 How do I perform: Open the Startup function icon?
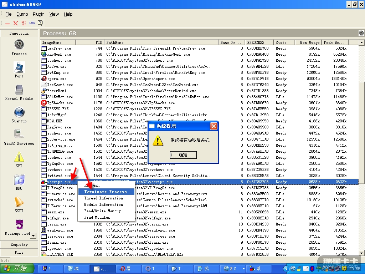pyautogui.click(x=19, y=112)
